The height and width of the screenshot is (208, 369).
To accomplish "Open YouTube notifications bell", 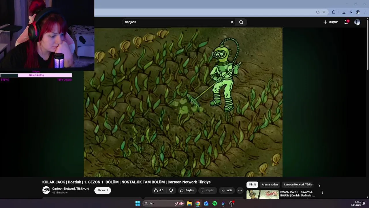I will (346, 22).
